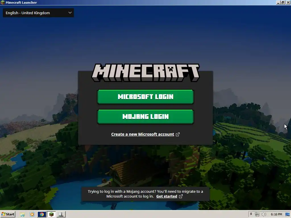
Task: Click the volume speaker tray icon
Action: pyautogui.click(x=264, y=215)
